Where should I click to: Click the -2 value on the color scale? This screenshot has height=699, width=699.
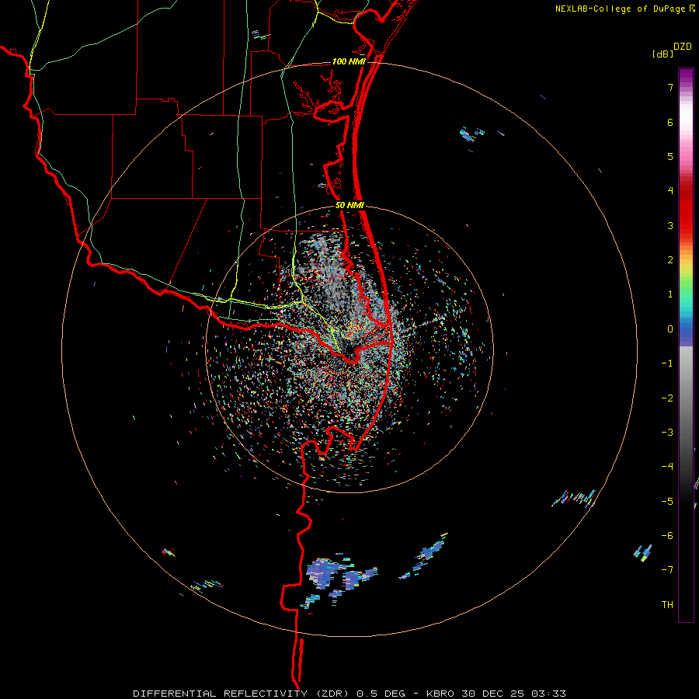tap(667, 398)
